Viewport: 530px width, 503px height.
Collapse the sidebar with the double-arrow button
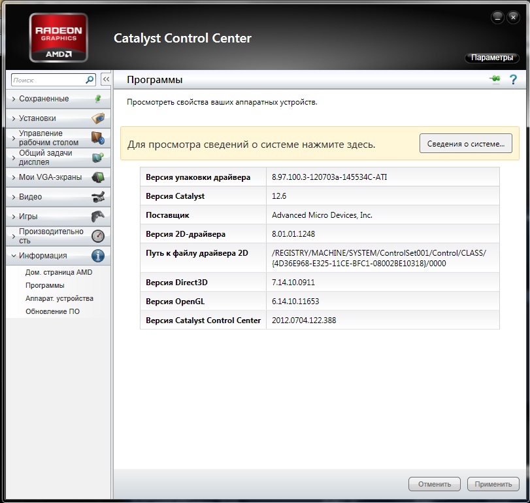coord(106,80)
